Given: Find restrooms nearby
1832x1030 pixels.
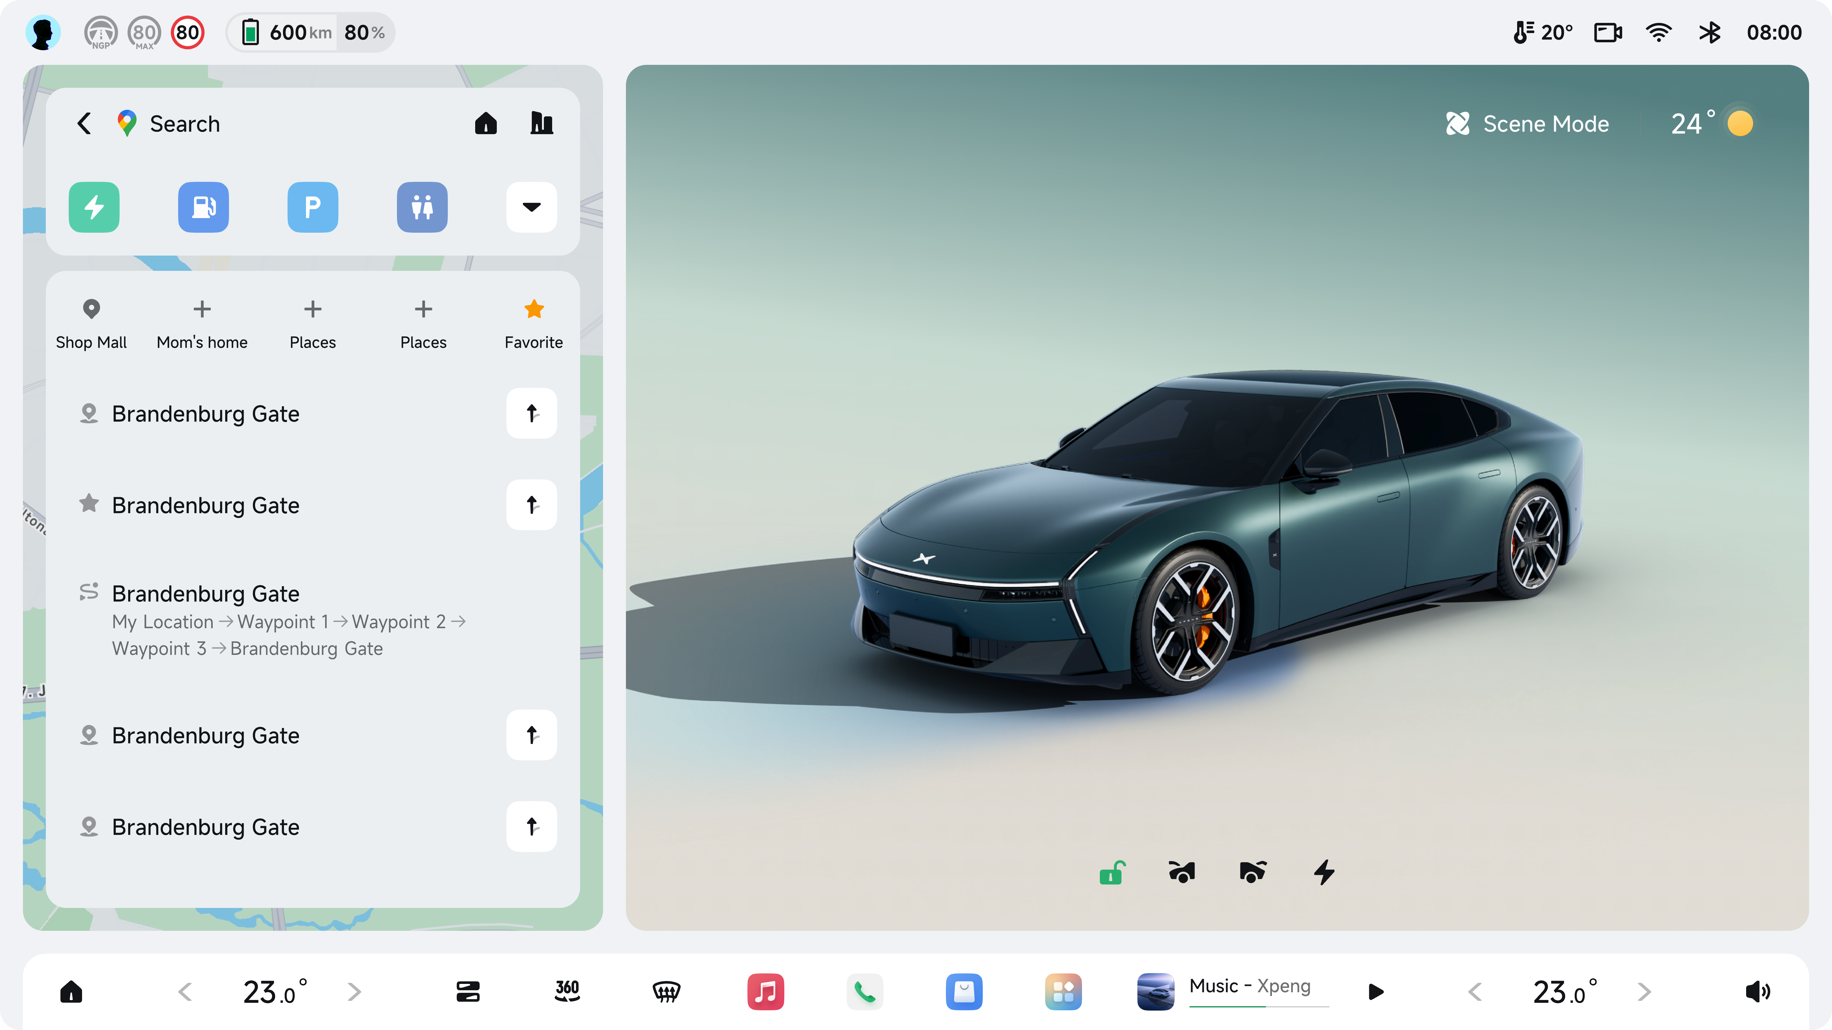Looking at the screenshot, I should [422, 208].
